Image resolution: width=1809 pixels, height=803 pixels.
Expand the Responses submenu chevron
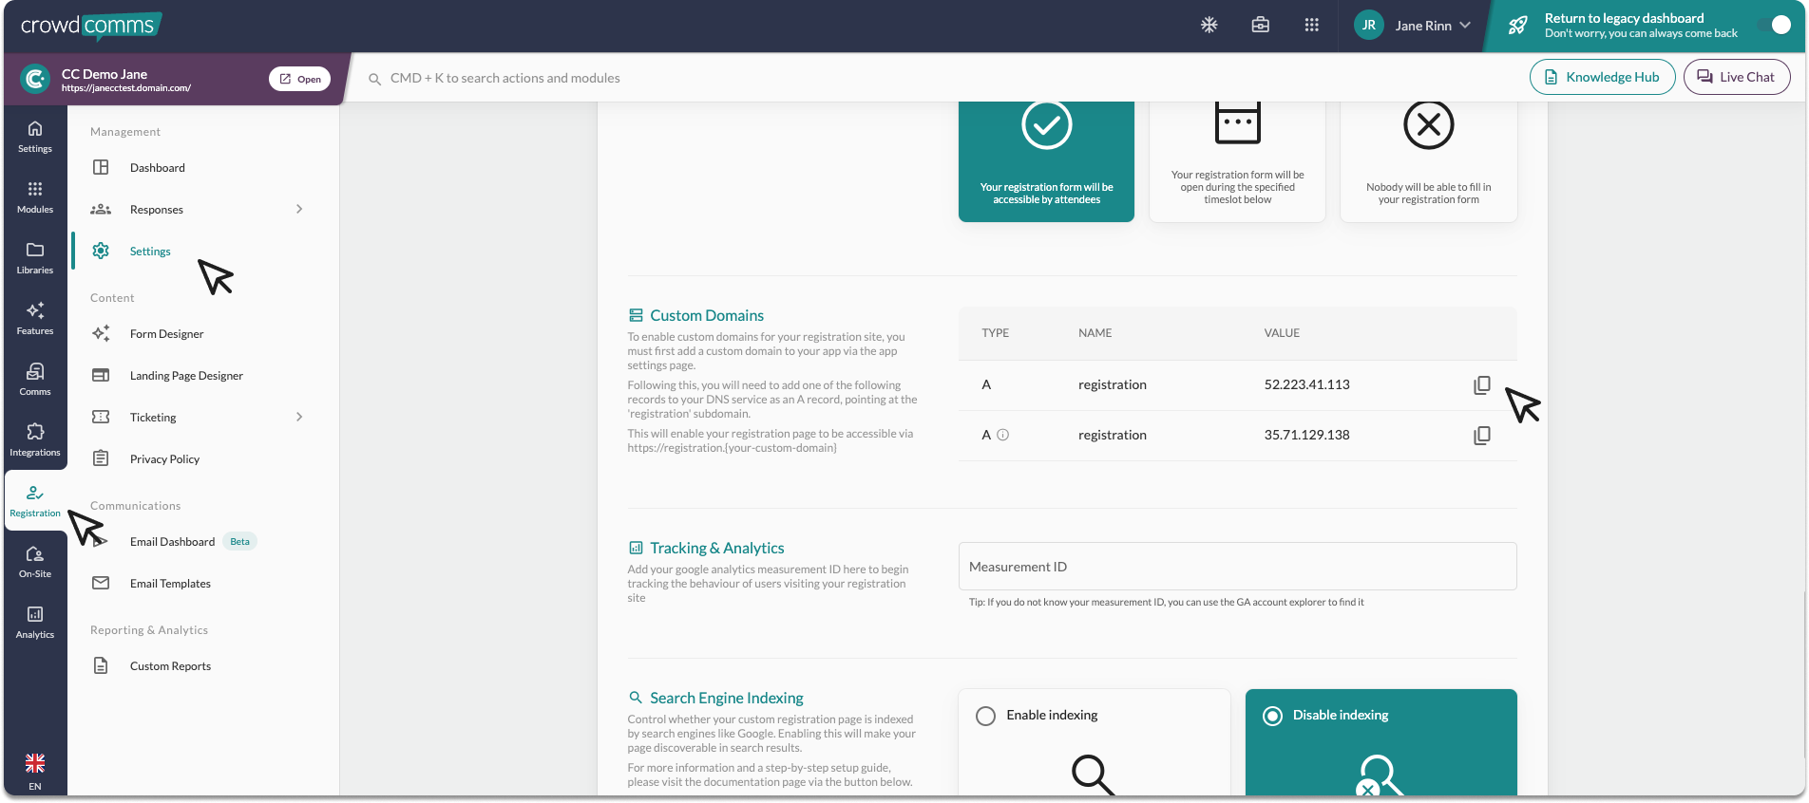[299, 210]
